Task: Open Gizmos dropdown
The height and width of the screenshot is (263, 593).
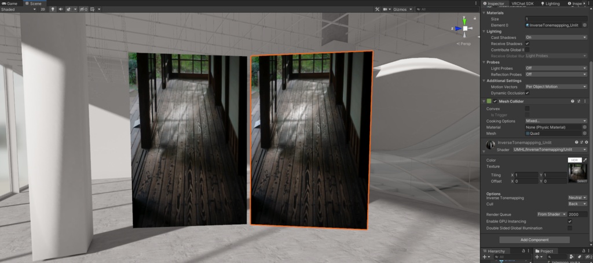Action: pyautogui.click(x=403, y=9)
